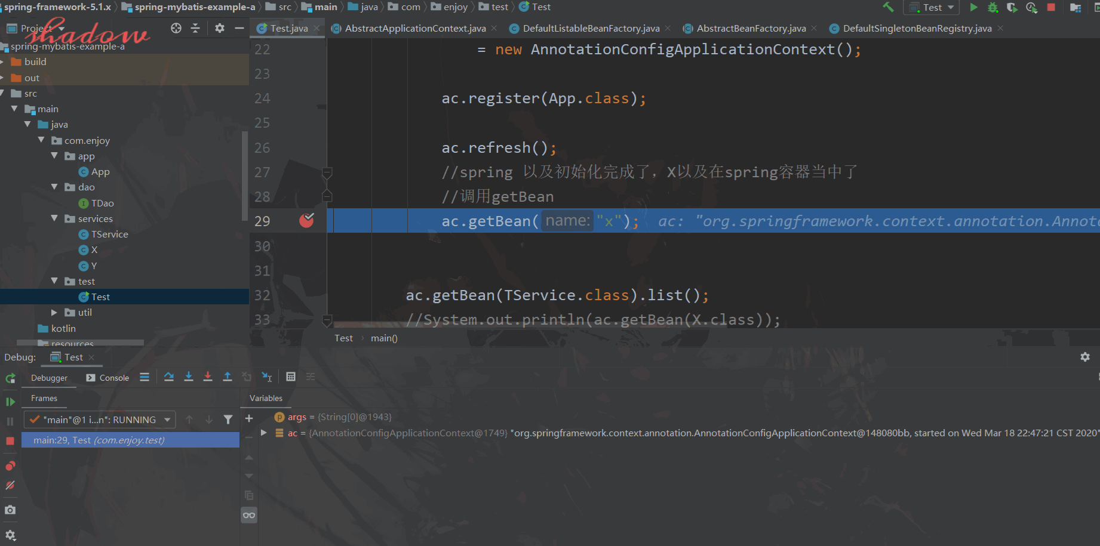The image size is (1100, 546).
Task: Run to cursor in the debugger toolbar
Action: pyautogui.click(x=267, y=377)
